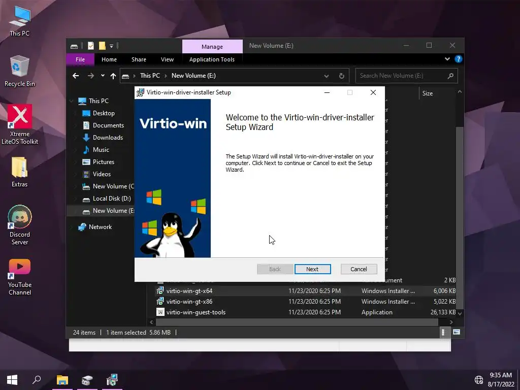This screenshot has height=390, width=520.
Task: Go up one folder level
Action: 113,76
